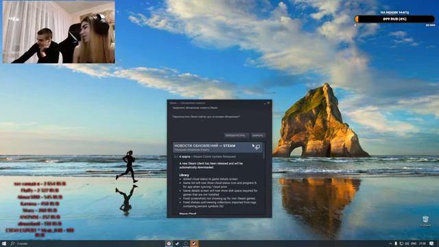Open the notification center icon
439x247 pixels.
(431, 244)
